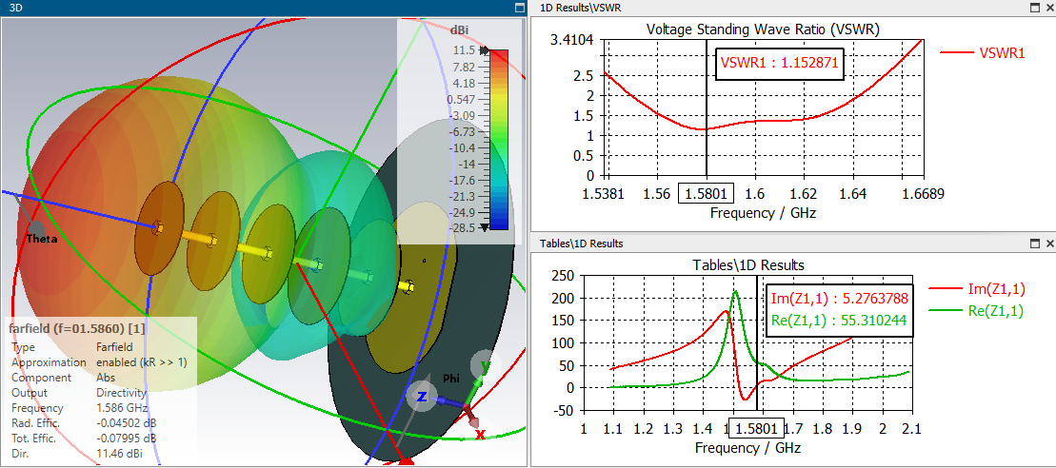Click the 250 top value on Tables vertical axis
This screenshot has height=468, width=1056.
pyautogui.click(x=562, y=275)
